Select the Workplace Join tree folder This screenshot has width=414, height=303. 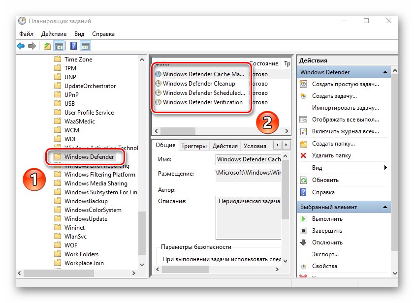(84, 263)
